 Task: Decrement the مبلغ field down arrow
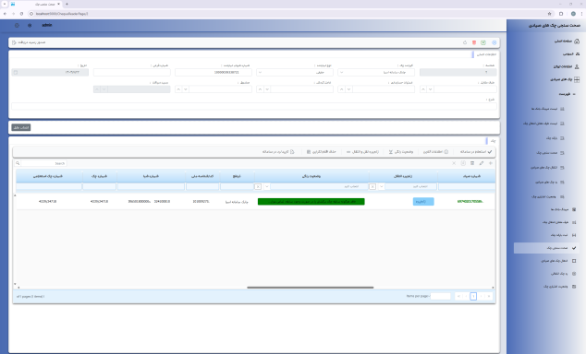pos(186,89)
